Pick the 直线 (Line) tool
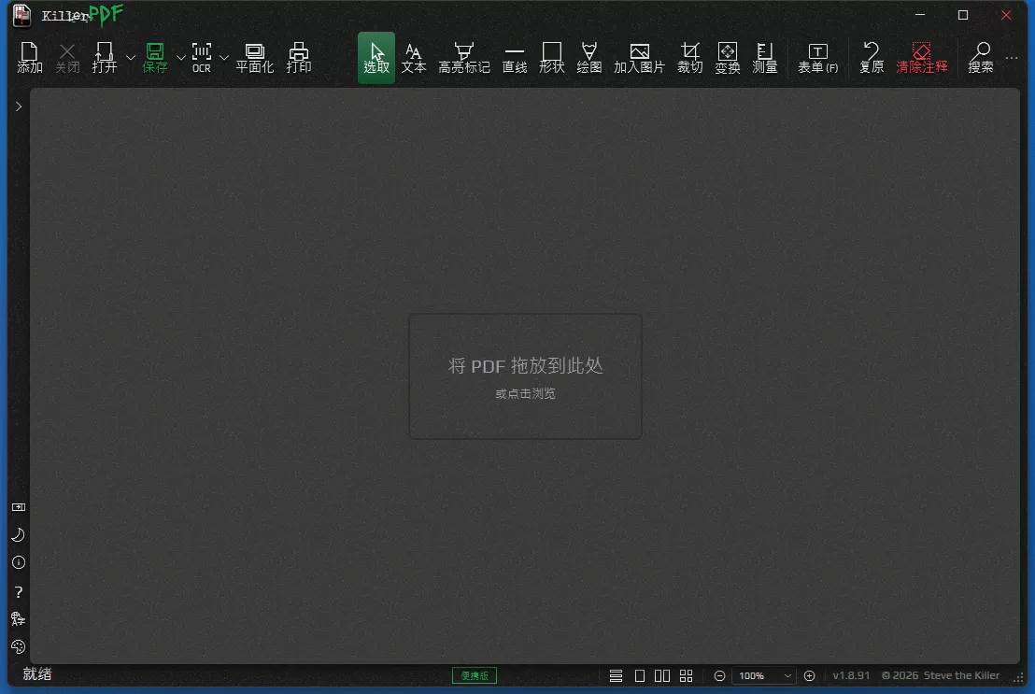This screenshot has width=1035, height=694. pyautogui.click(x=514, y=58)
